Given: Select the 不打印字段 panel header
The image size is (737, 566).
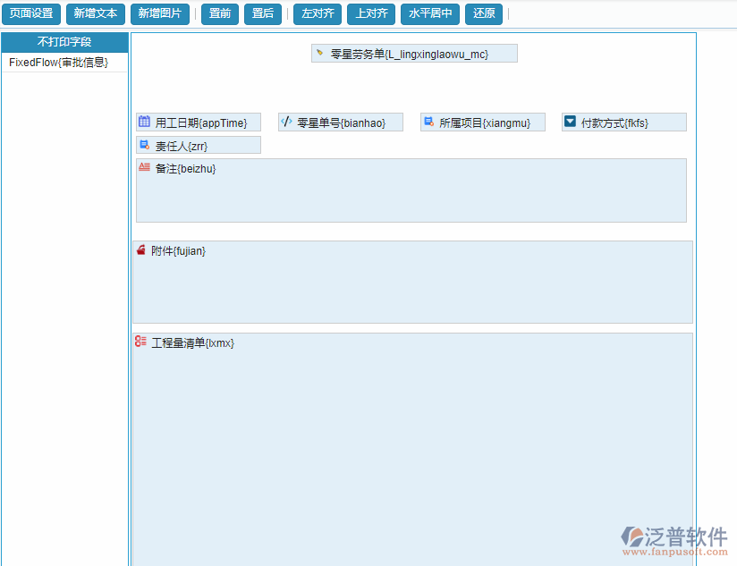Looking at the screenshot, I should 64,42.
